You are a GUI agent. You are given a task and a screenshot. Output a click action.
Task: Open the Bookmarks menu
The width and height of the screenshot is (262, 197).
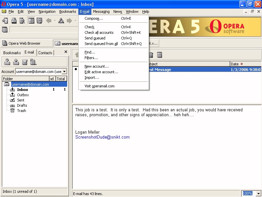[x=68, y=11]
